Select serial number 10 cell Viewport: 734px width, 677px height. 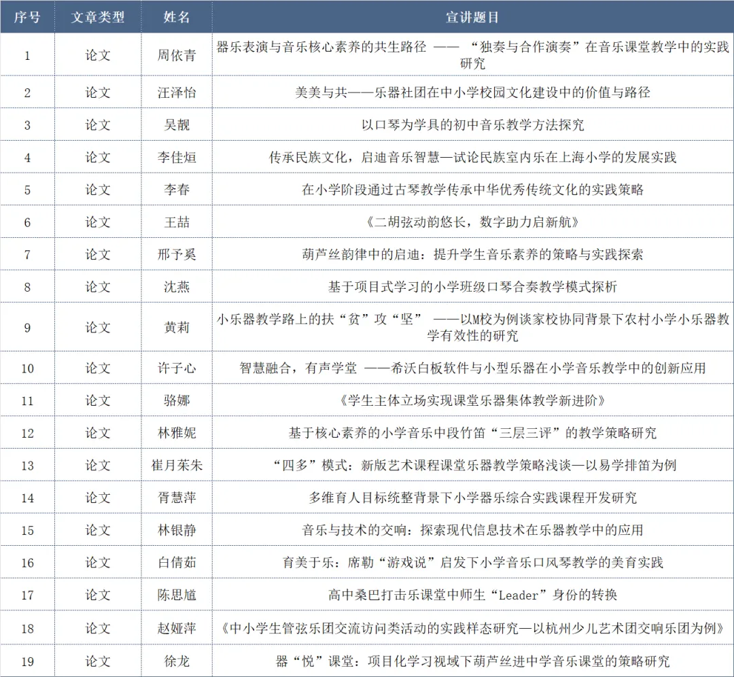click(27, 368)
